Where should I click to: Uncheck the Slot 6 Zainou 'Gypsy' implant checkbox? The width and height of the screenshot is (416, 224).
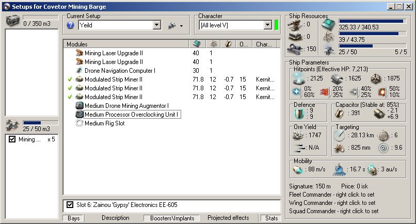point(70,204)
